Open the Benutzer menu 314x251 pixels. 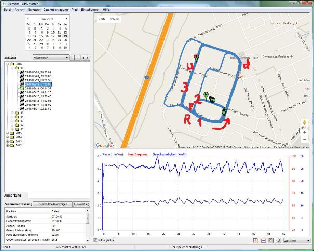tap(34, 10)
